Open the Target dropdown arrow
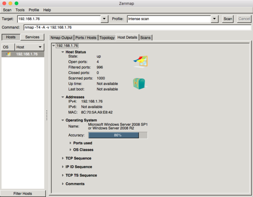 click(x=104, y=19)
